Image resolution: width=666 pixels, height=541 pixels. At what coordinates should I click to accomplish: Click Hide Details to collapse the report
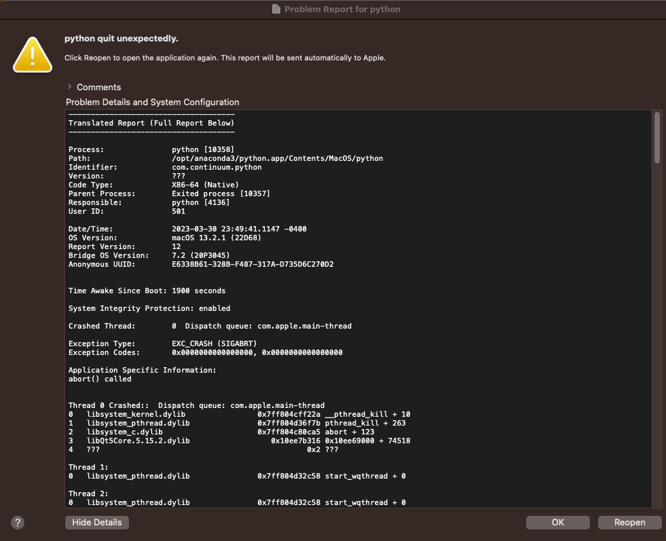pyautogui.click(x=96, y=522)
